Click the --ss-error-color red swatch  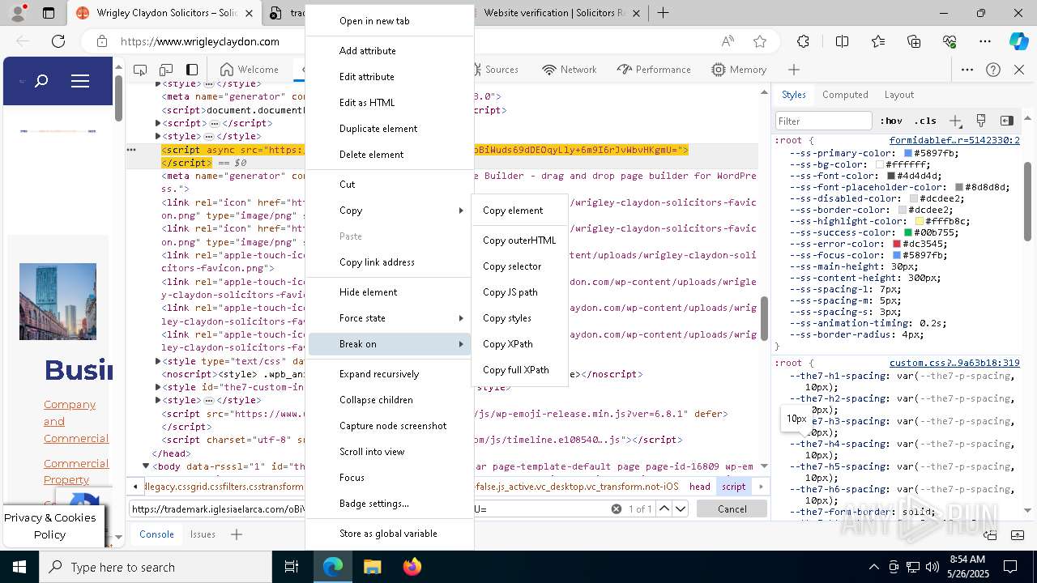897,244
